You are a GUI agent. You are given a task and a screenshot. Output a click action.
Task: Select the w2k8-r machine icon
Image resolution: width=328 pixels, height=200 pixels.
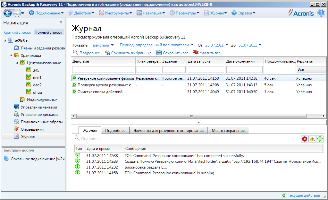10,40
